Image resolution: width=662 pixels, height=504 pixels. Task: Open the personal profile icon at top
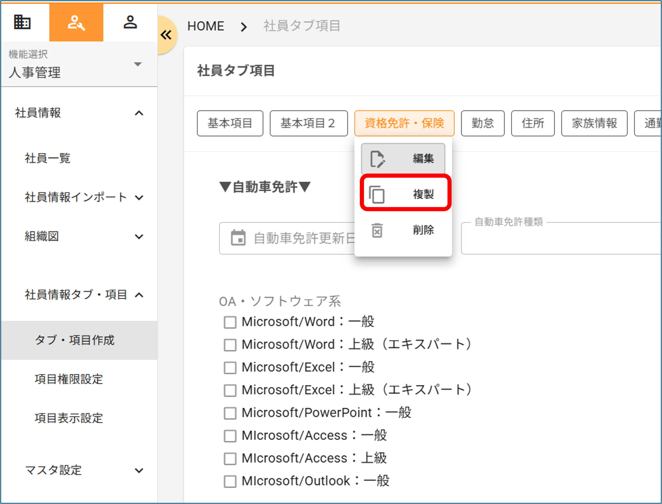pyautogui.click(x=130, y=22)
